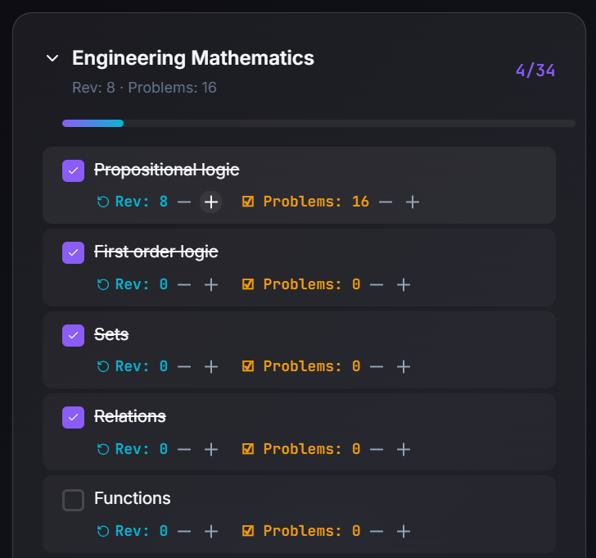Increase Problems count for Sets
This screenshot has width=596, height=558.
point(404,367)
